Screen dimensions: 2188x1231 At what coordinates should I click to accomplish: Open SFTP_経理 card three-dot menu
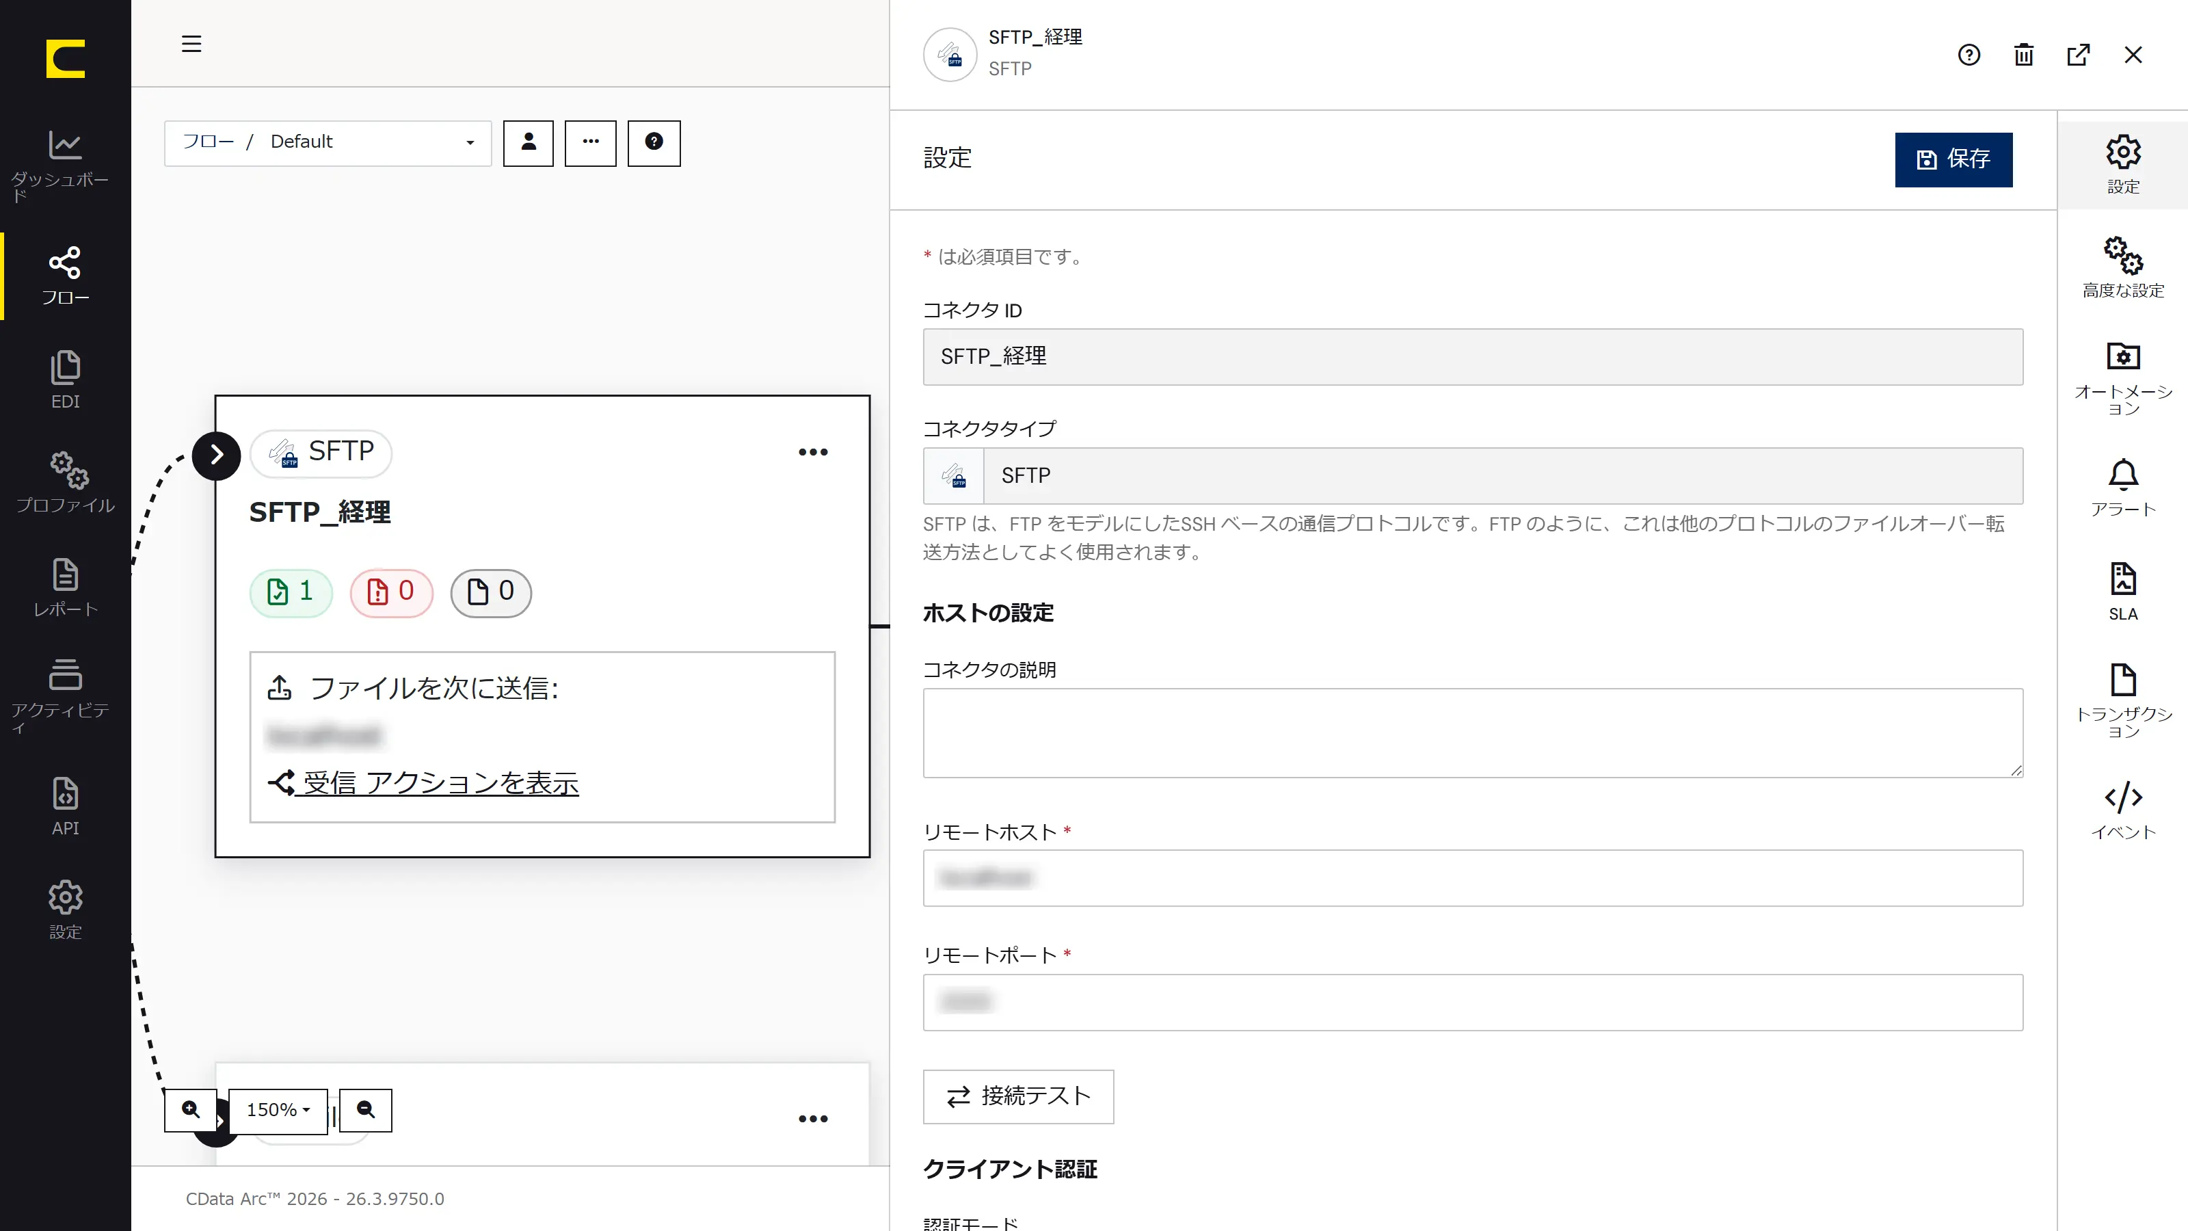point(813,452)
